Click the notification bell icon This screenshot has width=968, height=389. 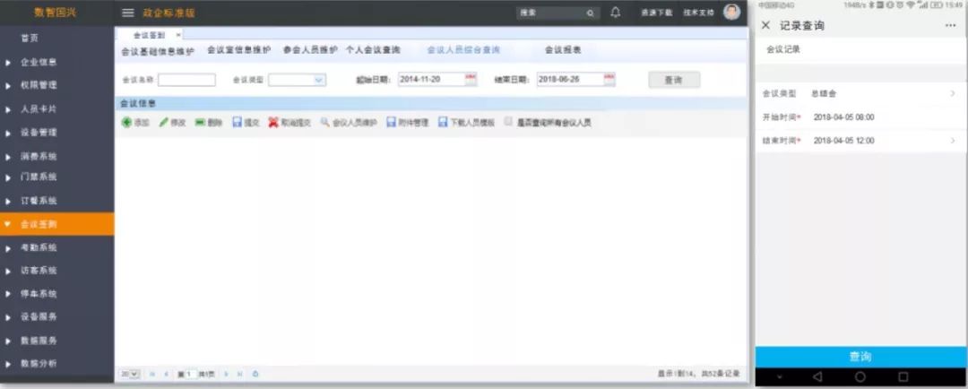(616, 13)
